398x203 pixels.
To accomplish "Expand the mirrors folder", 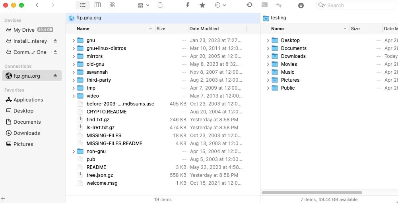I will 74,56.
